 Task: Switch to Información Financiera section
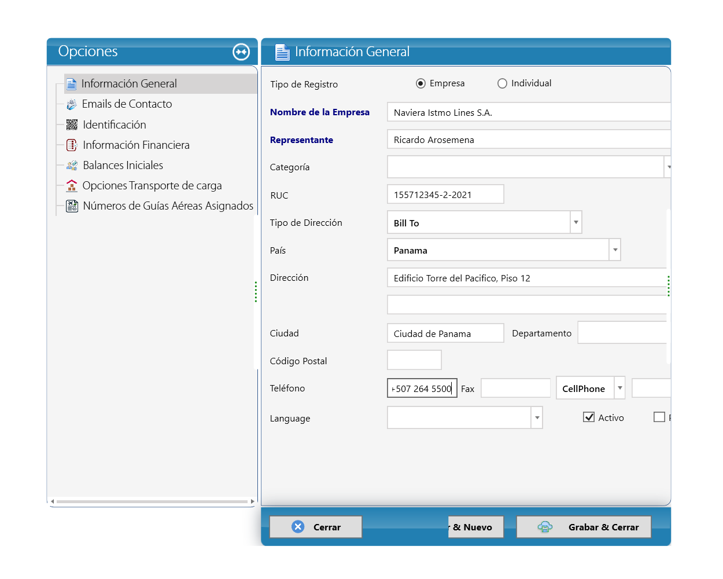(136, 145)
